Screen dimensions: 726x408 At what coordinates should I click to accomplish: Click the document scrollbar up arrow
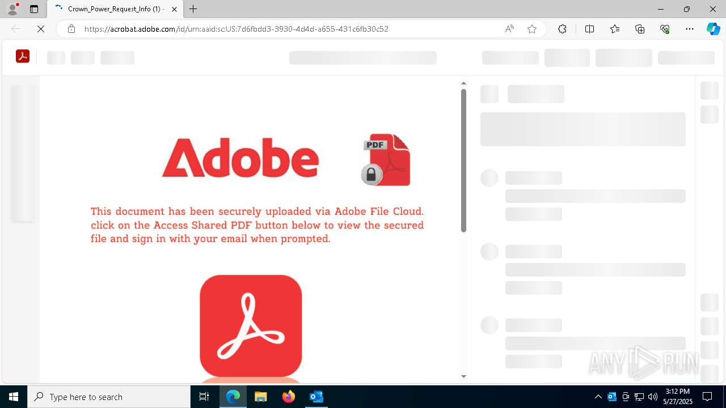tap(463, 83)
